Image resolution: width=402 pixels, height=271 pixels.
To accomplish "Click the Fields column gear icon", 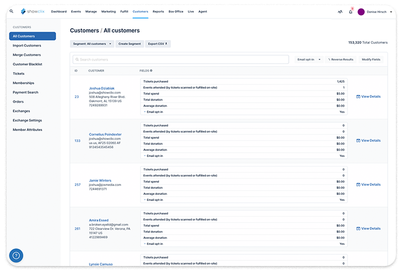I will [x=151, y=71].
